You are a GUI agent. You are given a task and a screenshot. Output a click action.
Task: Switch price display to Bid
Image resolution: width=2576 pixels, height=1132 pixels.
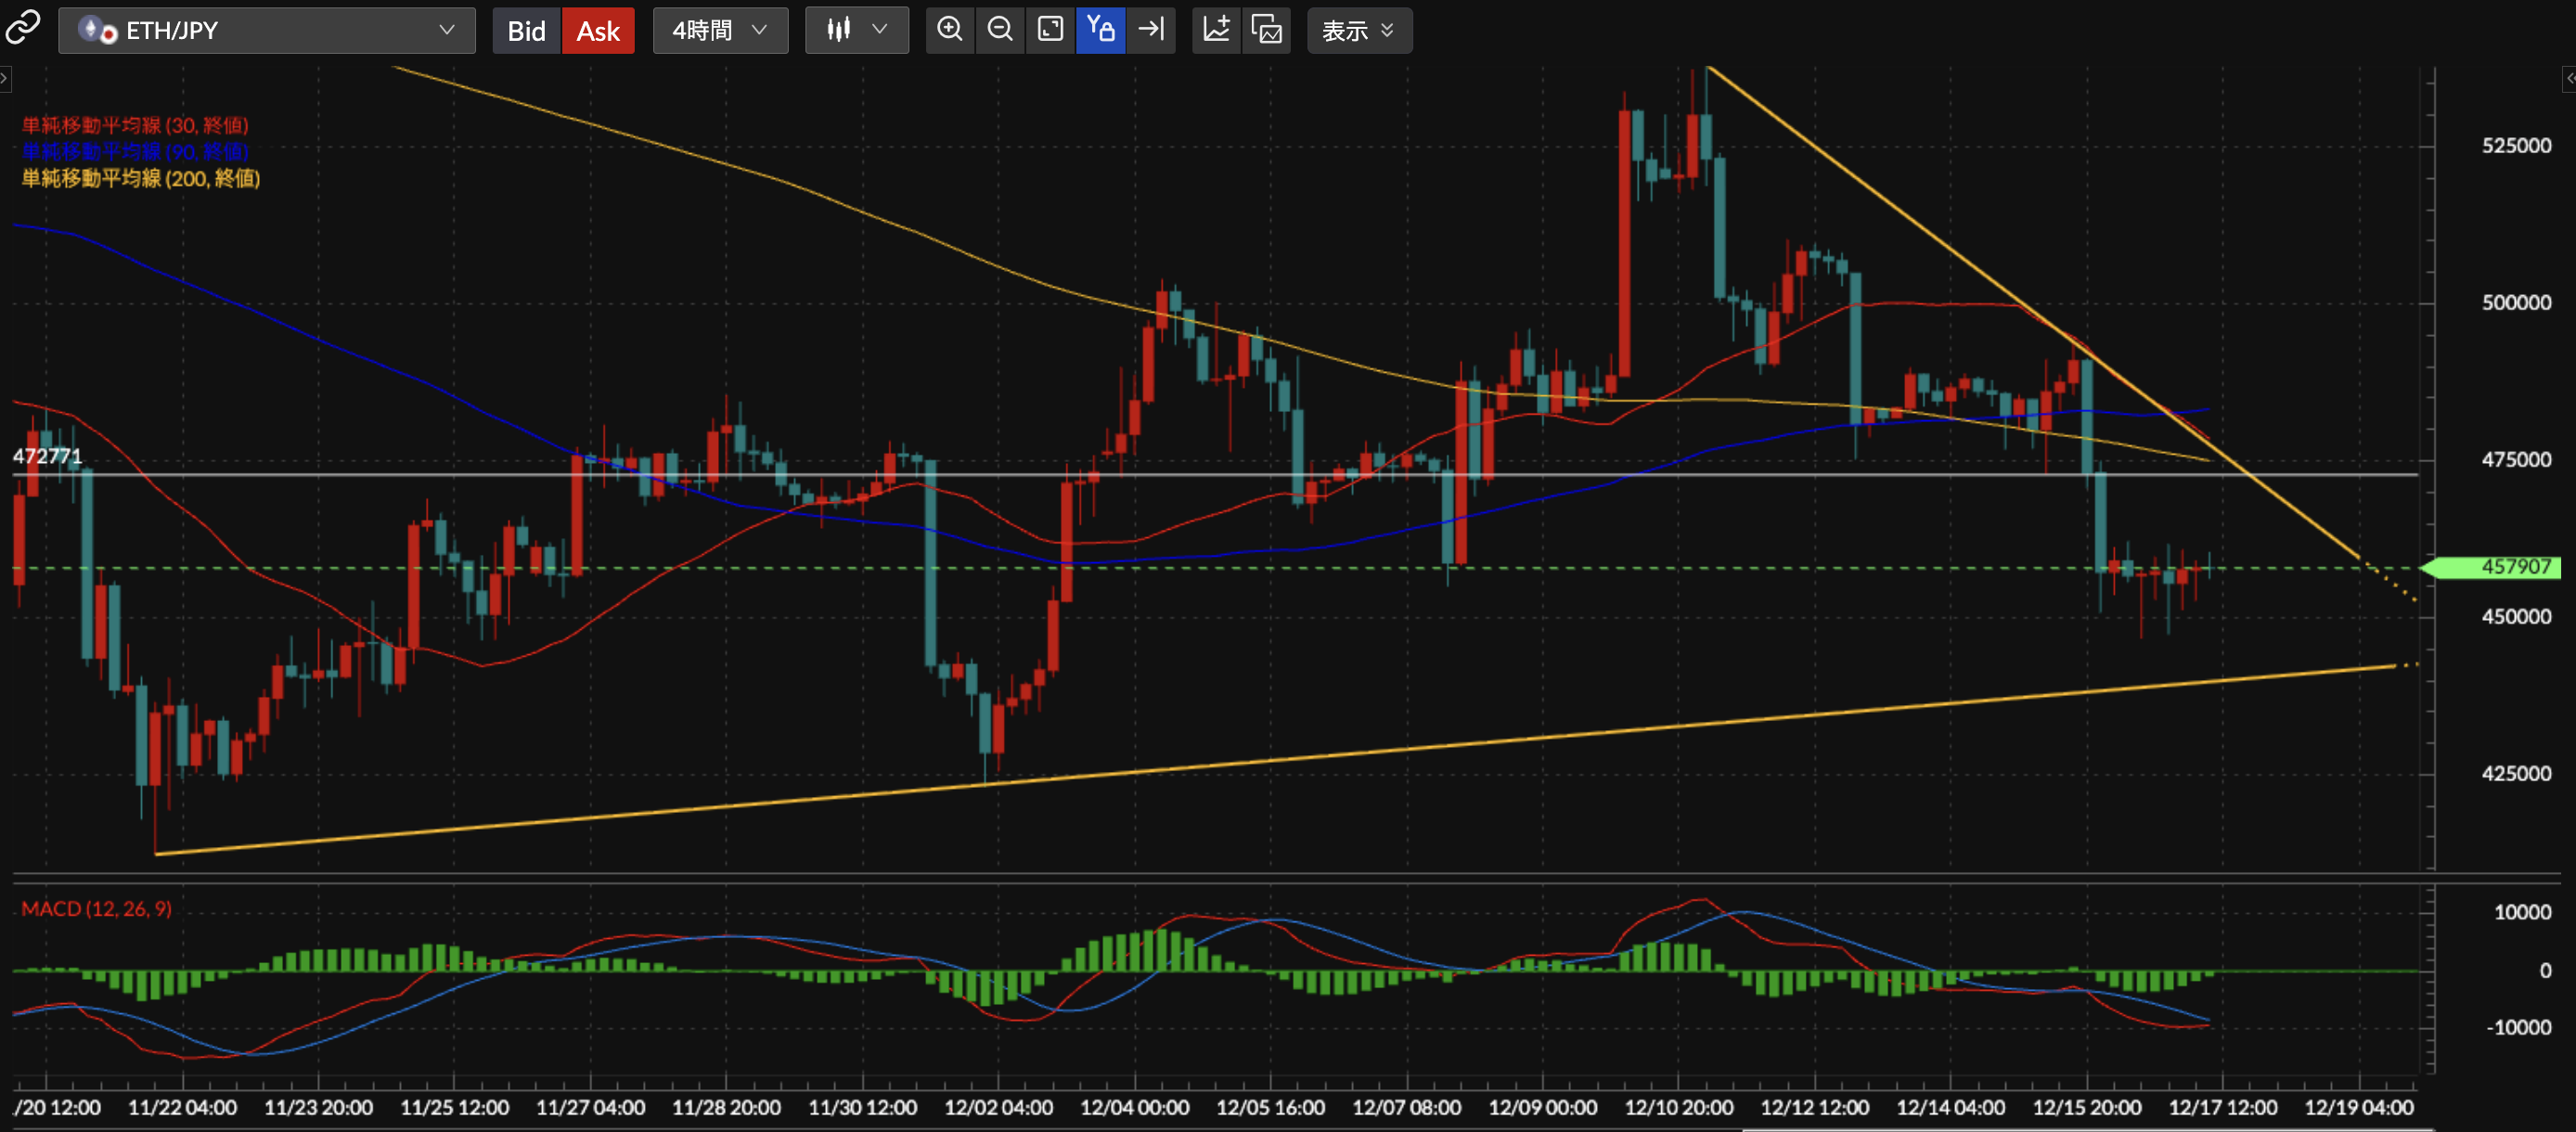(526, 31)
